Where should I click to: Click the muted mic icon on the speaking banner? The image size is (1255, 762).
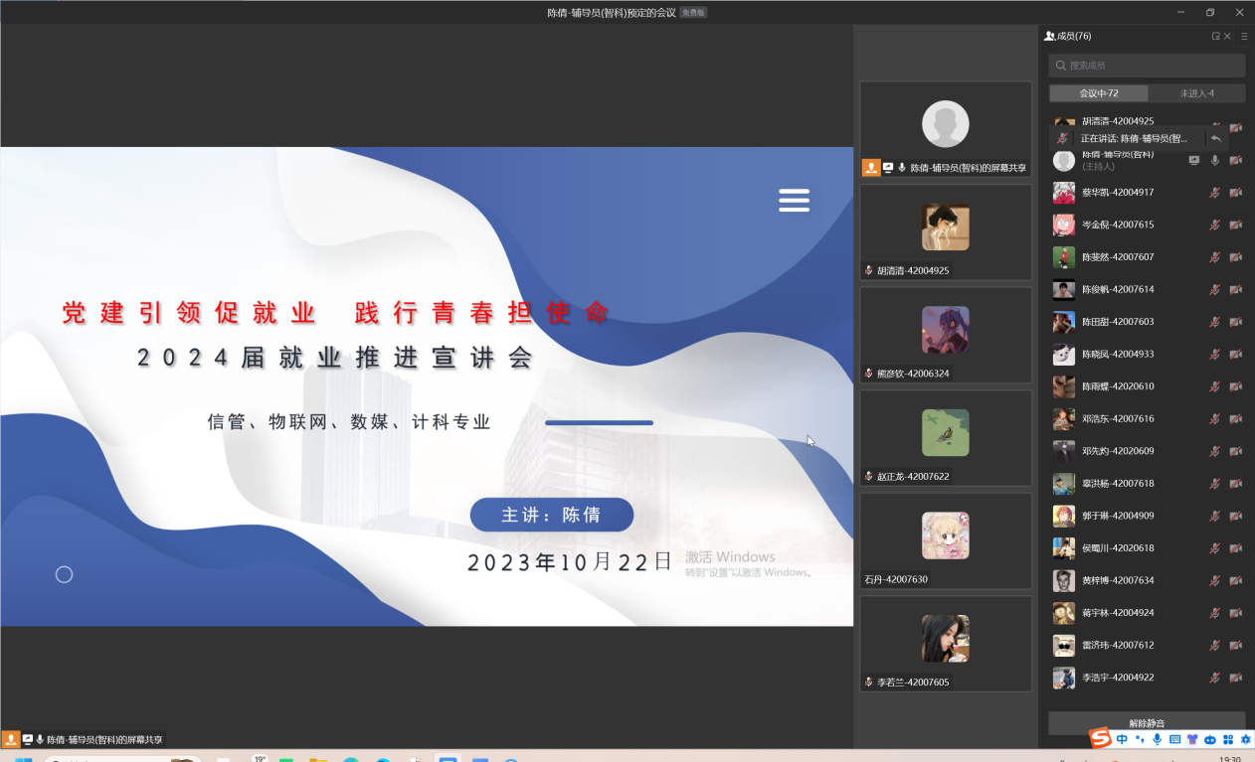[x=1063, y=139]
